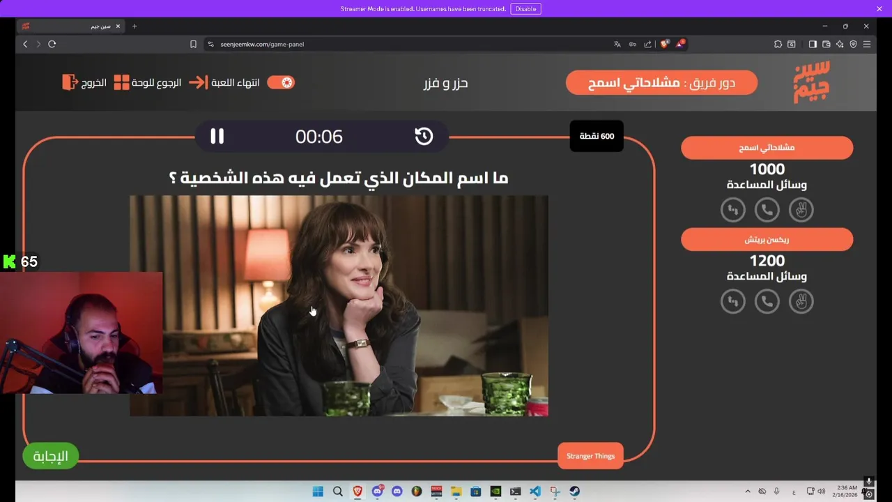
Task: Open Brave Rewards triangle icon
Action: pos(679,44)
